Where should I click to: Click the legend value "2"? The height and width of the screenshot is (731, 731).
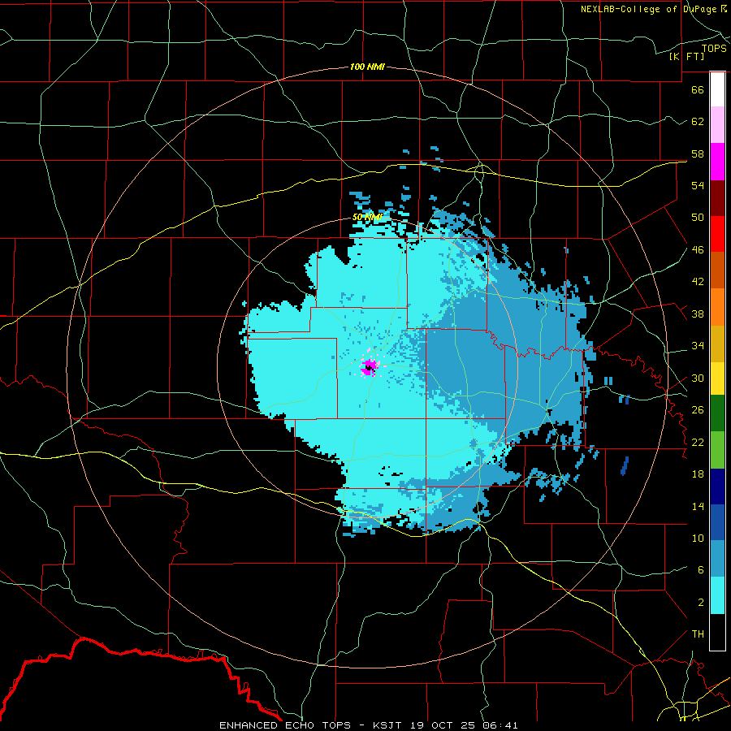(700, 603)
